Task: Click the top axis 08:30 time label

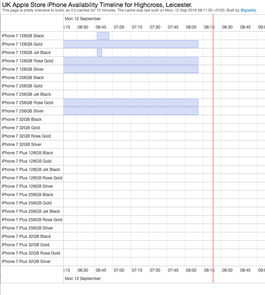Action: (227, 27)
